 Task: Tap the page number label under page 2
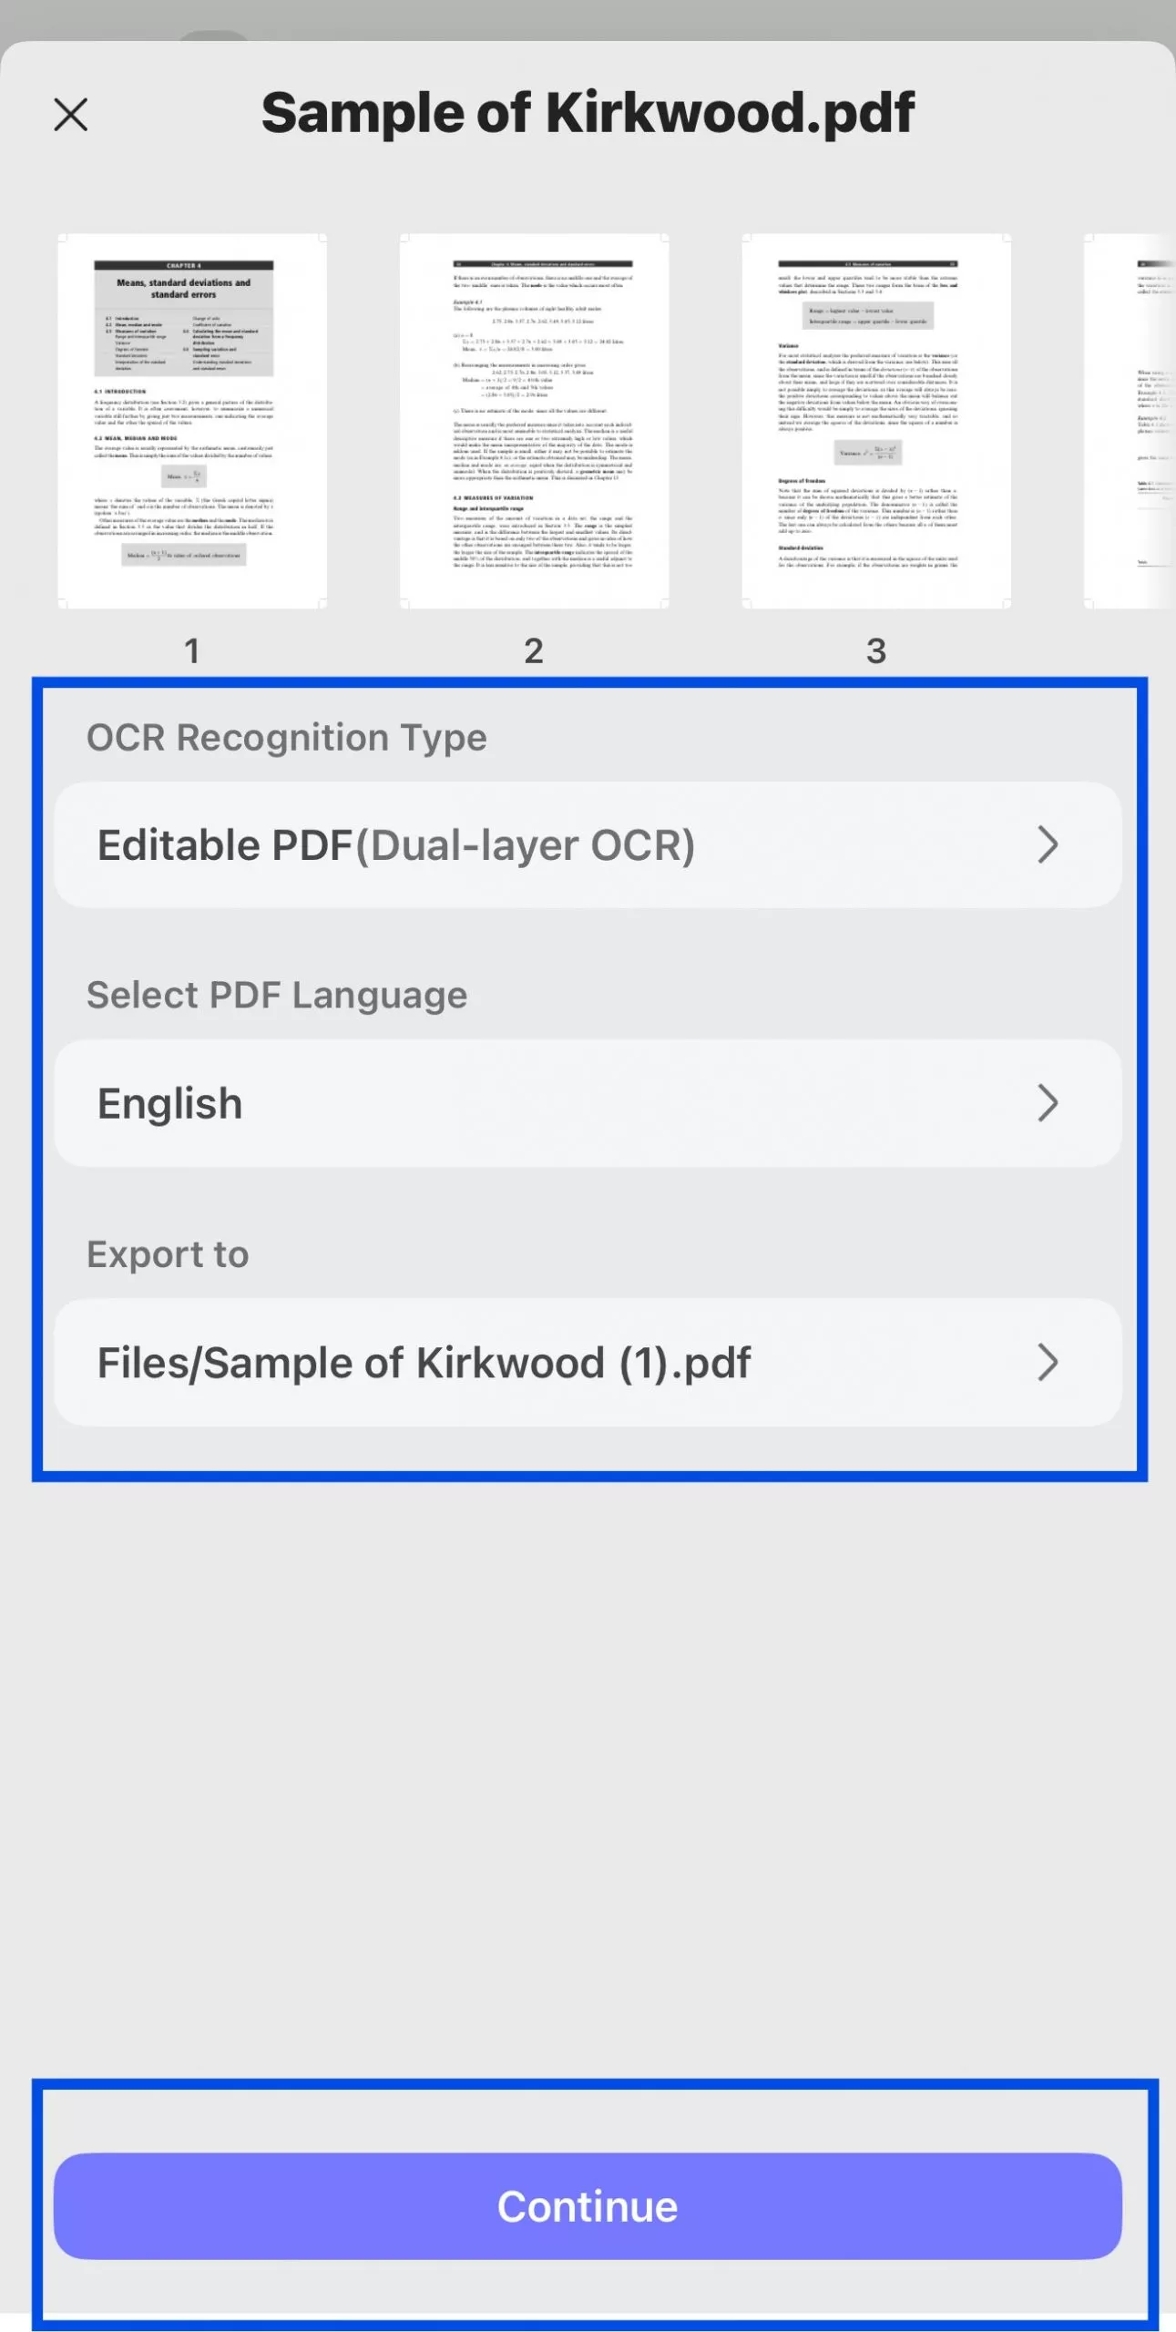[x=534, y=649]
